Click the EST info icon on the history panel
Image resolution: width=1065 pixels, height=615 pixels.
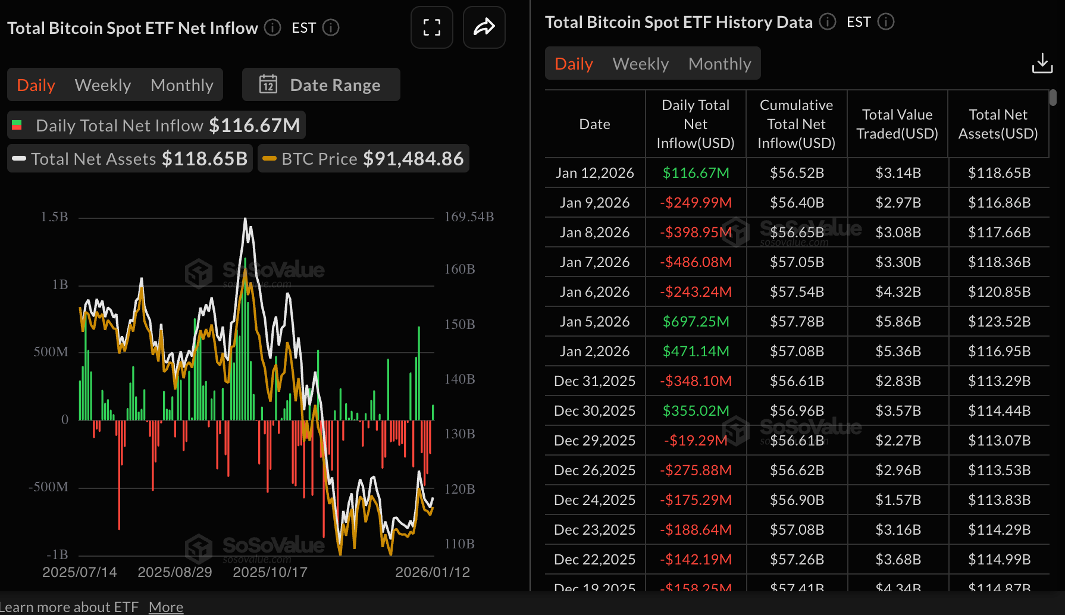coord(885,22)
